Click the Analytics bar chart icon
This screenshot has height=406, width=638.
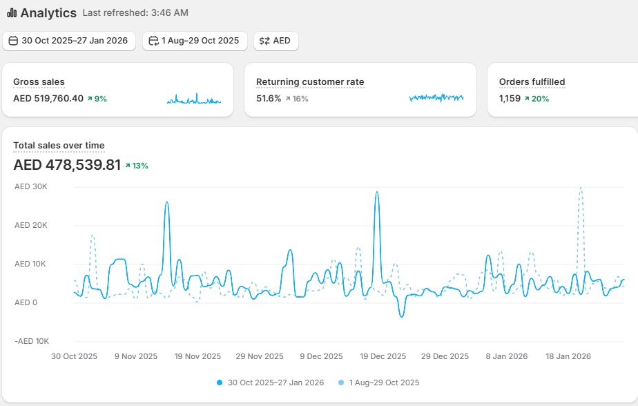pos(12,13)
